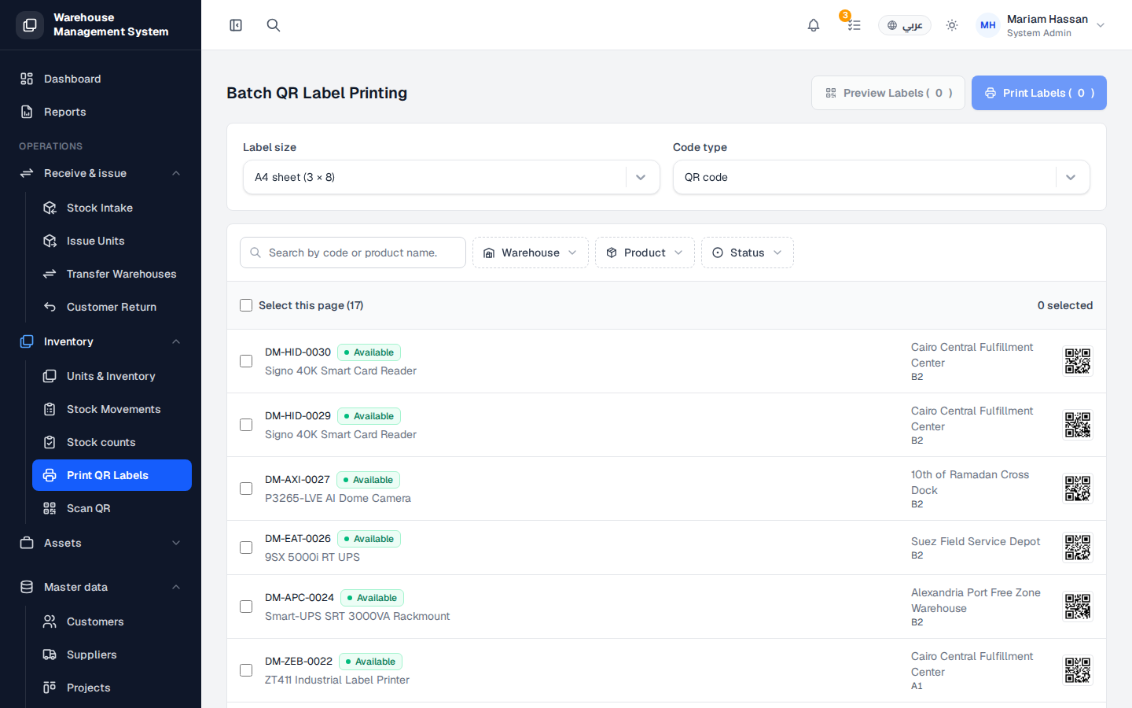1132x708 pixels.
Task: Open QR code for DM-AXI-0027
Action: click(1078, 489)
